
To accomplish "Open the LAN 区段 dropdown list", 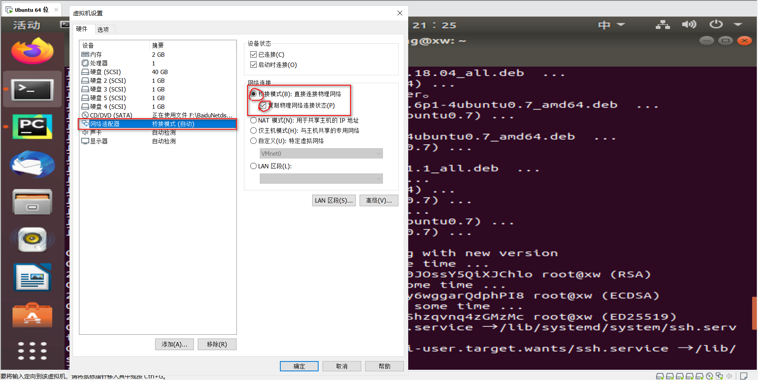I will coord(321,178).
